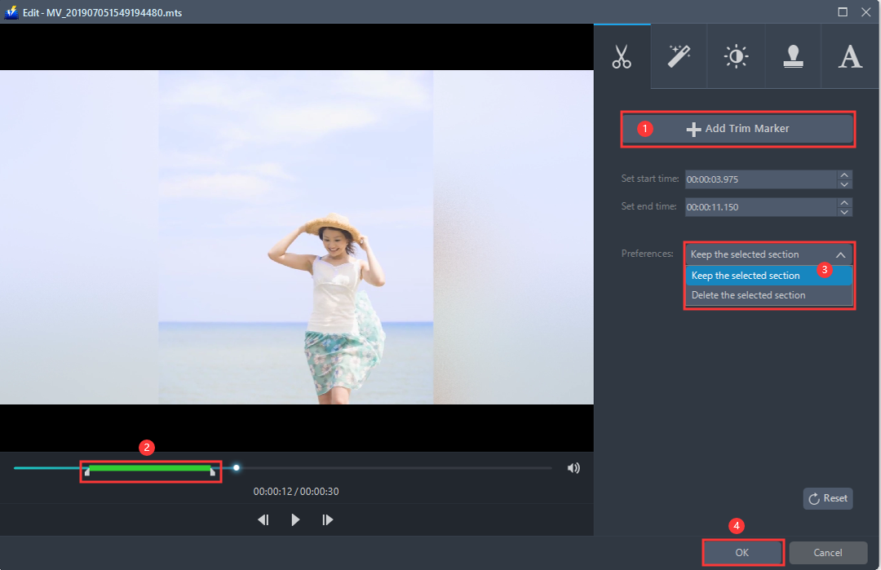Step forward one frame
The image size is (881, 570).
point(327,519)
